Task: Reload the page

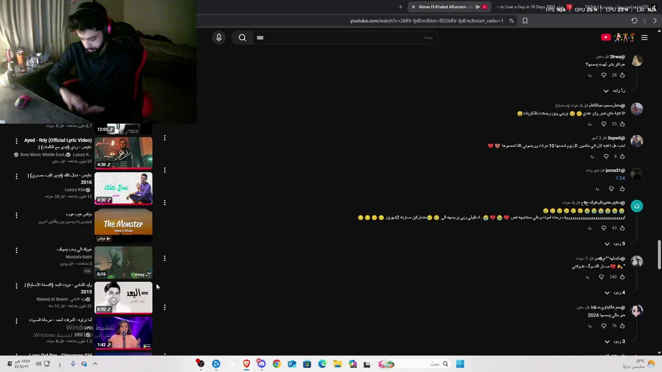Action: tap(635, 21)
